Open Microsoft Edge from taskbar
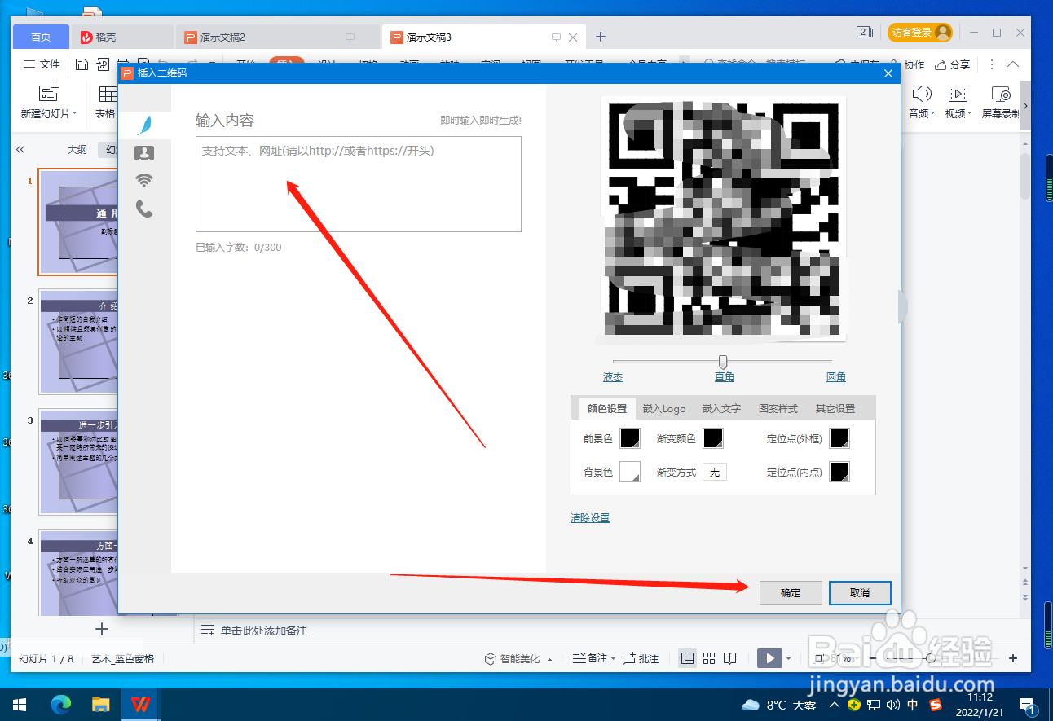The height and width of the screenshot is (721, 1053). (61, 705)
